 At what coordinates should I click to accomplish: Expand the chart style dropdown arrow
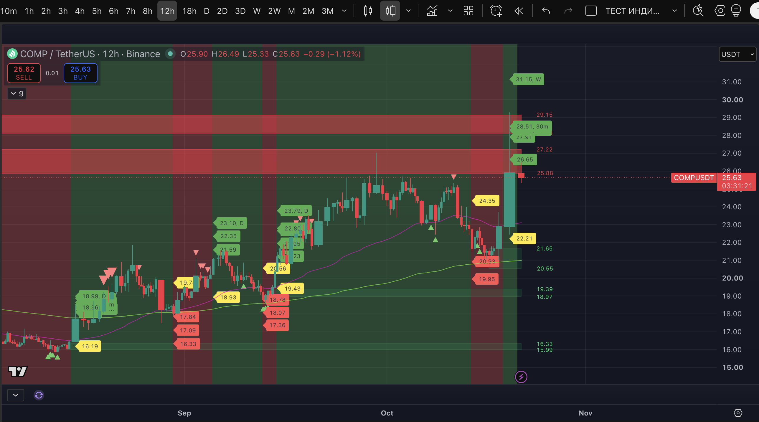pyautogui.click(x=408, y=11)
